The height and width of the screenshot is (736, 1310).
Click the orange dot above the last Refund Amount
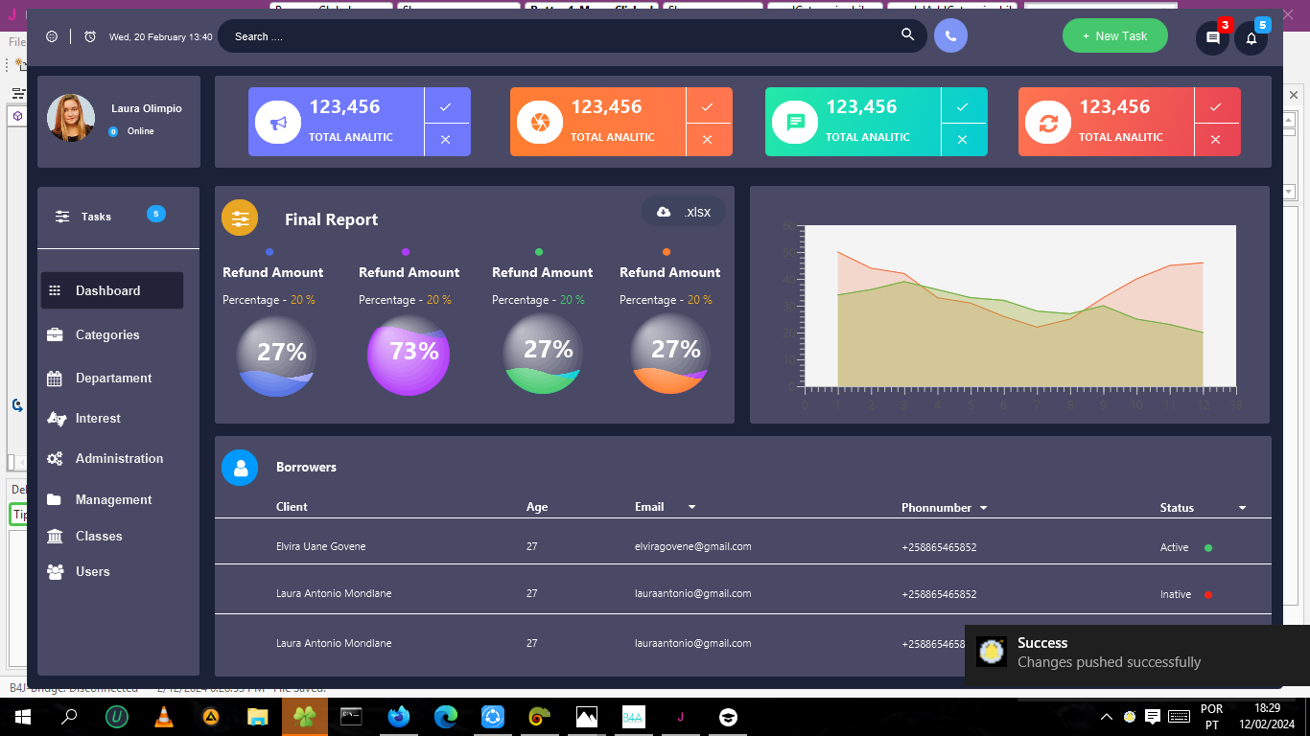(667, 252)
